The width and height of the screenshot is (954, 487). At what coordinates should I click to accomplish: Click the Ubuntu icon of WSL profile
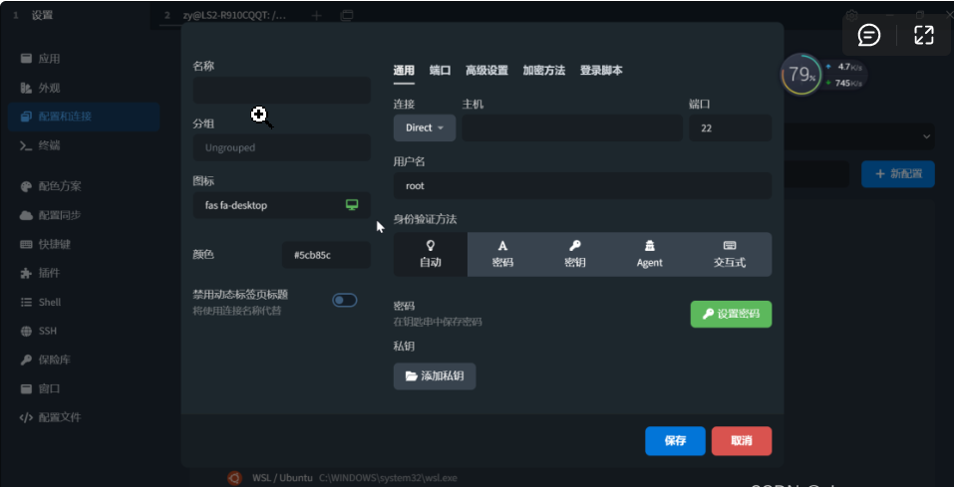coord(234,478)
